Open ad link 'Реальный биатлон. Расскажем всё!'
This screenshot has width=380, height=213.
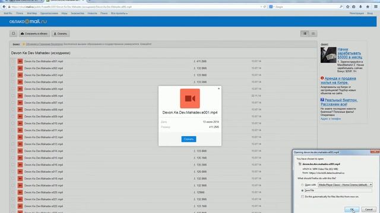(x=339, y=102)
